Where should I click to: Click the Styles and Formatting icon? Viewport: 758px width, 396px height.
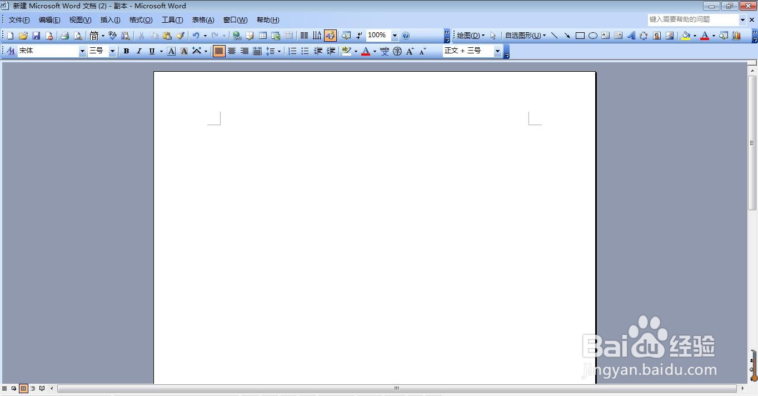click(x=11, y=51)
